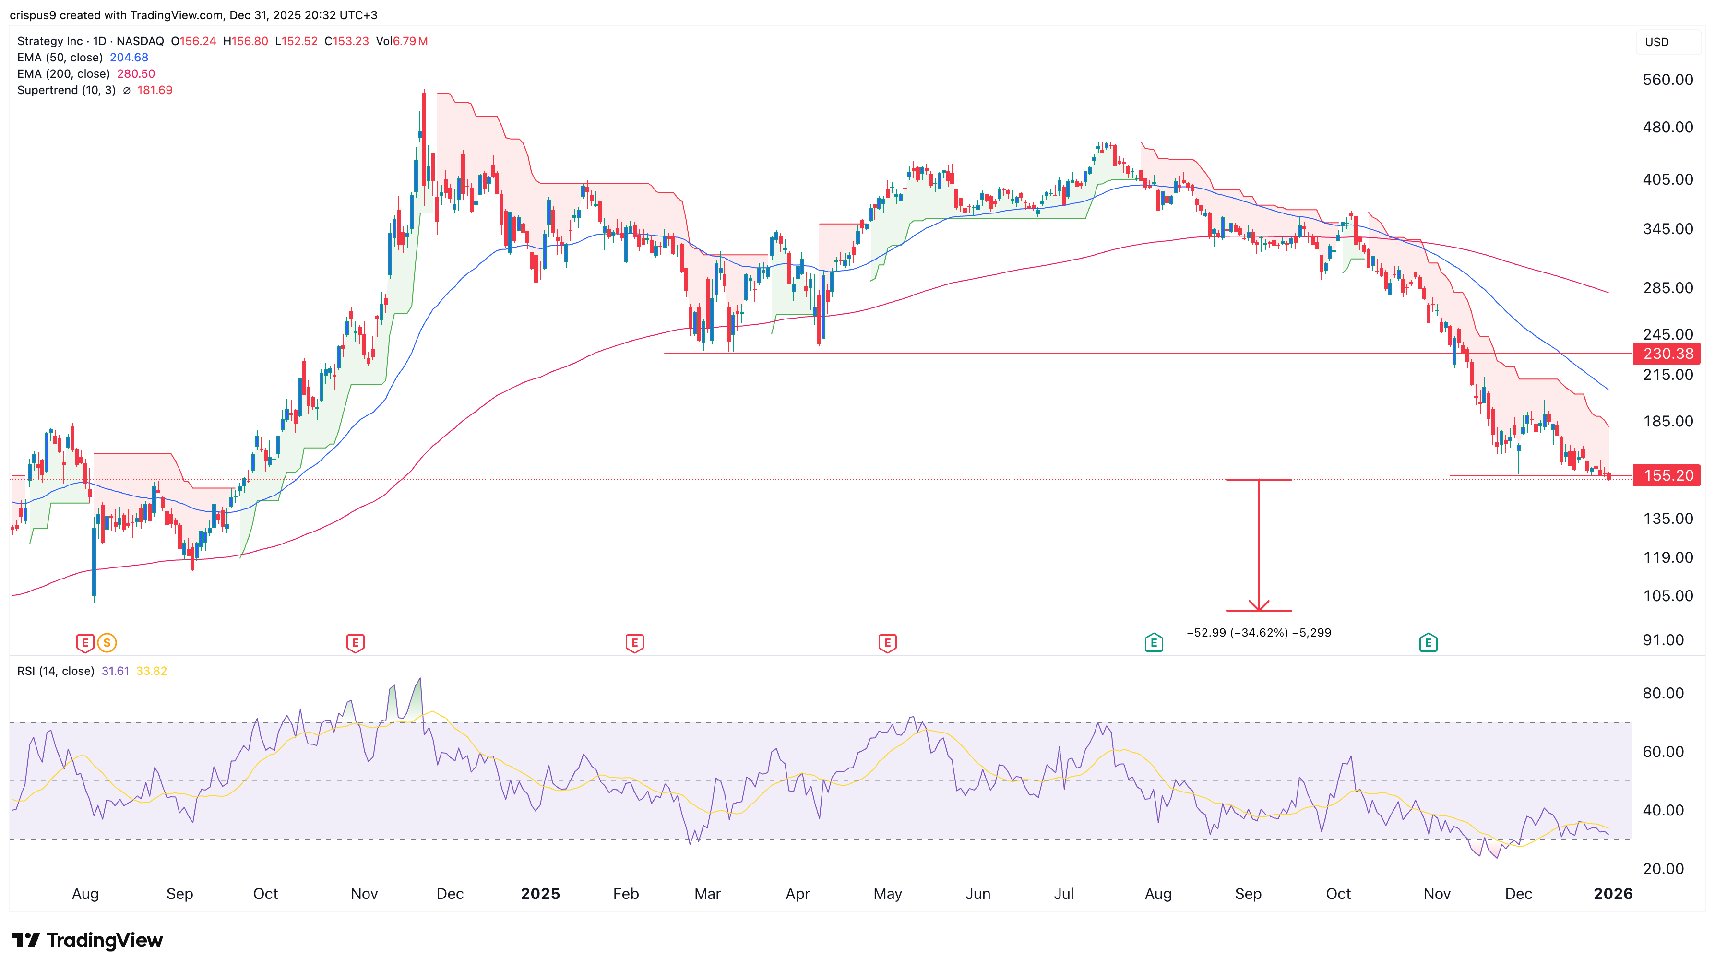This screenshot has height=969, width=1715.
Task: Click the purple RSI value 31.61
Action: tap(115, 671)
